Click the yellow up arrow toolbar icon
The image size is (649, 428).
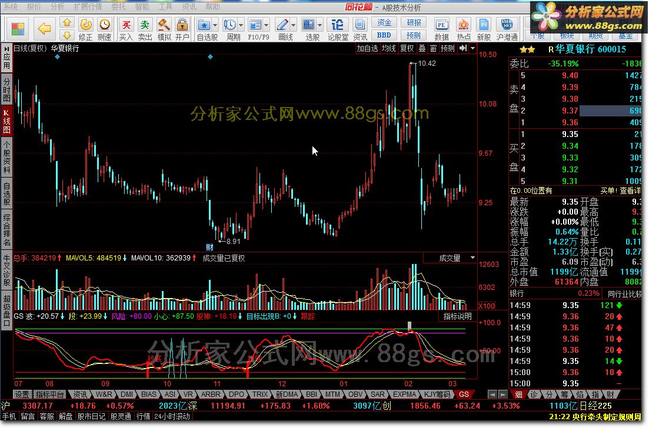[67, 22]
